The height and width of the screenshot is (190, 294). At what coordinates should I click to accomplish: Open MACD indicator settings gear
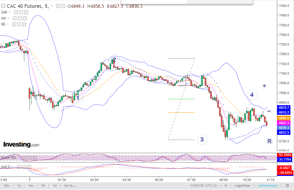24,167
